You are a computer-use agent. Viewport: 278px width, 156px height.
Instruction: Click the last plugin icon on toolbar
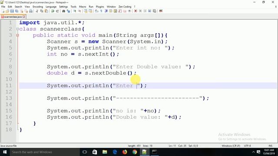point(161,11)
